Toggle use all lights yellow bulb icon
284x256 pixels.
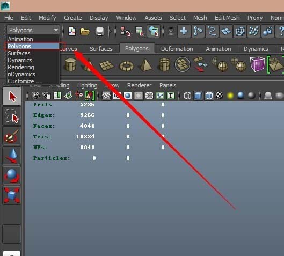coord(230,96)
